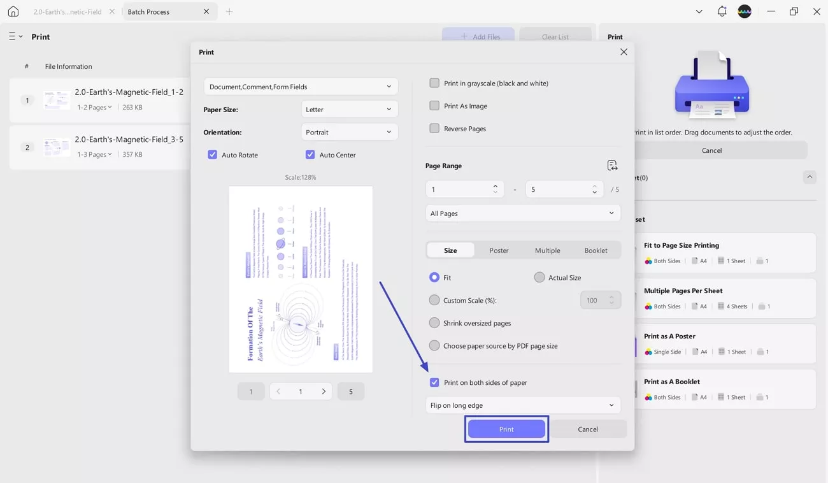Open the user avatar account icon

pyautogui.click(x=744, y=11)
